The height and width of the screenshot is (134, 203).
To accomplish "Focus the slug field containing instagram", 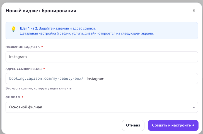I will click(x=139, y=79).
